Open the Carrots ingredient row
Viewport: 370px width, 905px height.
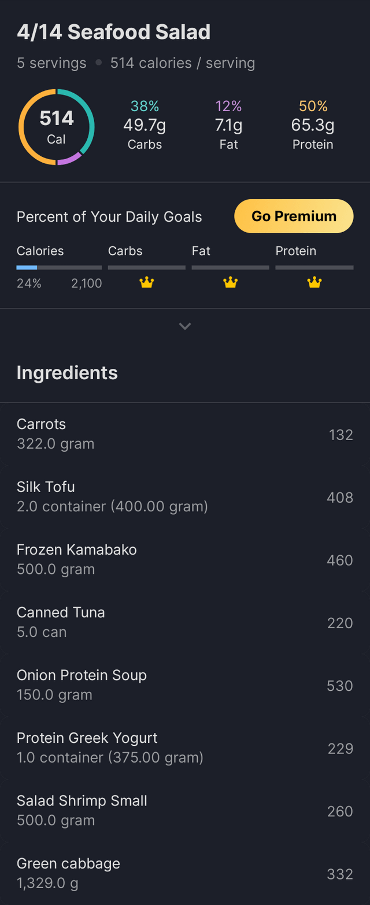185,434
